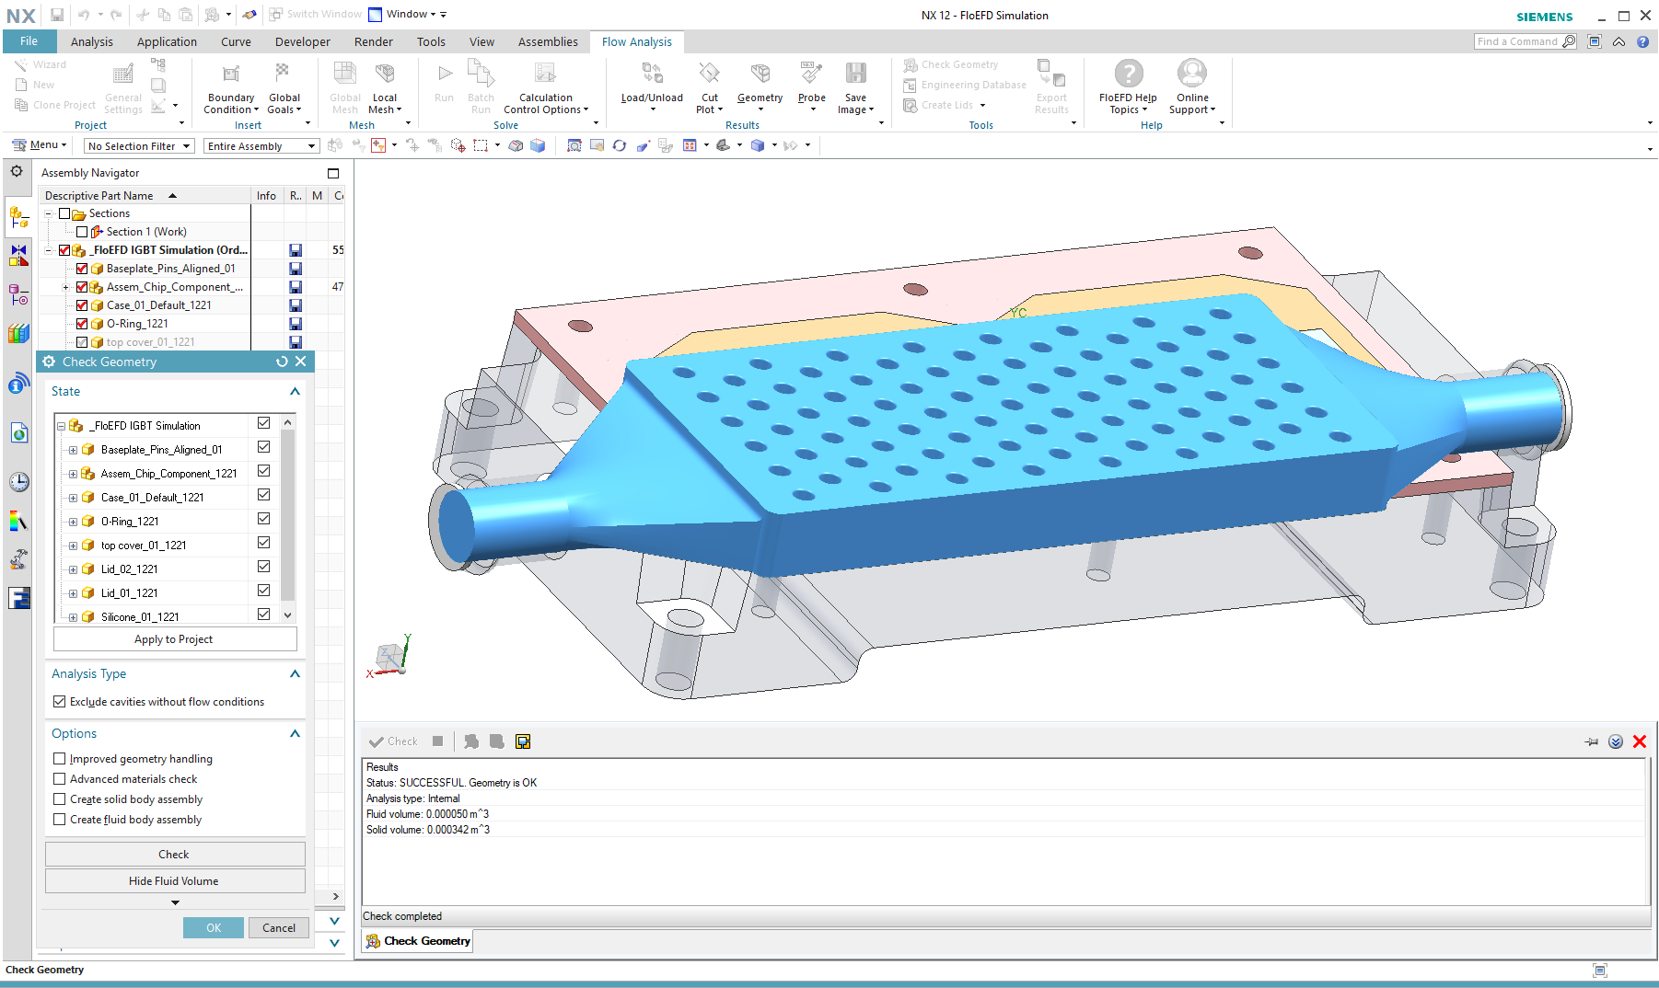This screenshot has width=1659, height=988.
Task: Collapse the Sections node in navigator
Action: point(49,213)
